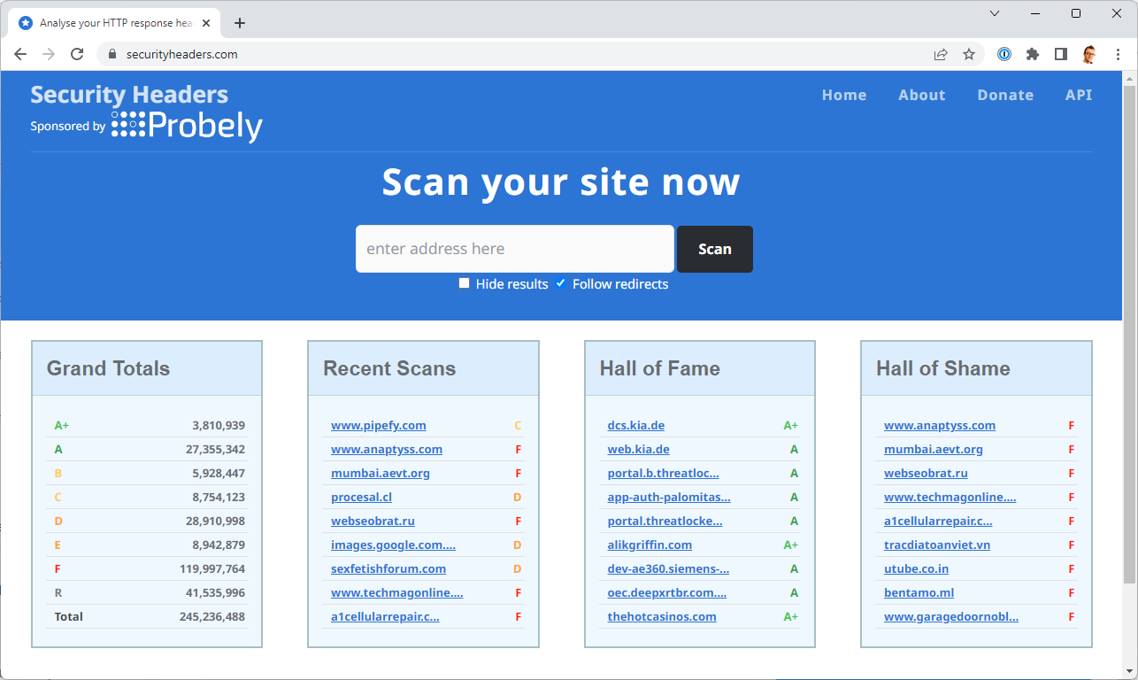Open the Chrome profile avatar
The image size is (1138, 680).
tap(1089, 54)
